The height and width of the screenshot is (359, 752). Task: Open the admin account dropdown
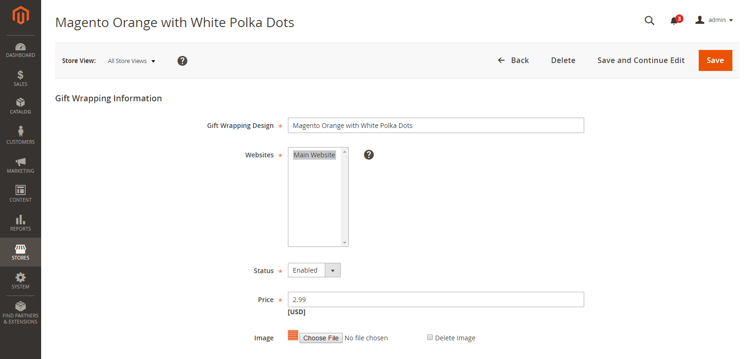click(x=714, y=20)
